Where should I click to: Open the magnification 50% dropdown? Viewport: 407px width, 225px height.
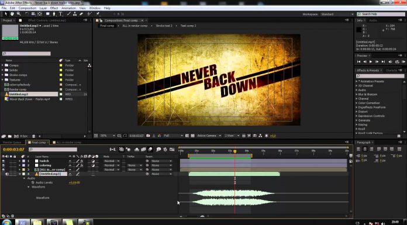(108, 136)
